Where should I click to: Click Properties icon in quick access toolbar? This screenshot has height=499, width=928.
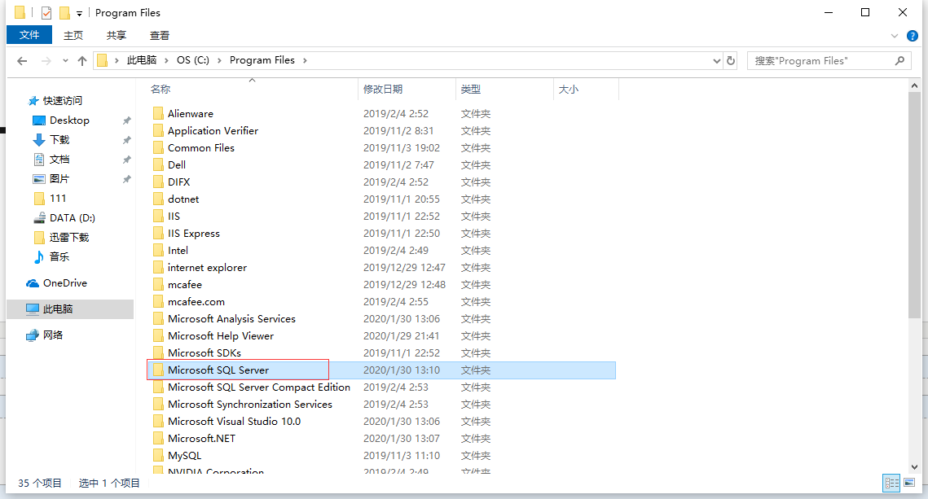coord(46,12)
